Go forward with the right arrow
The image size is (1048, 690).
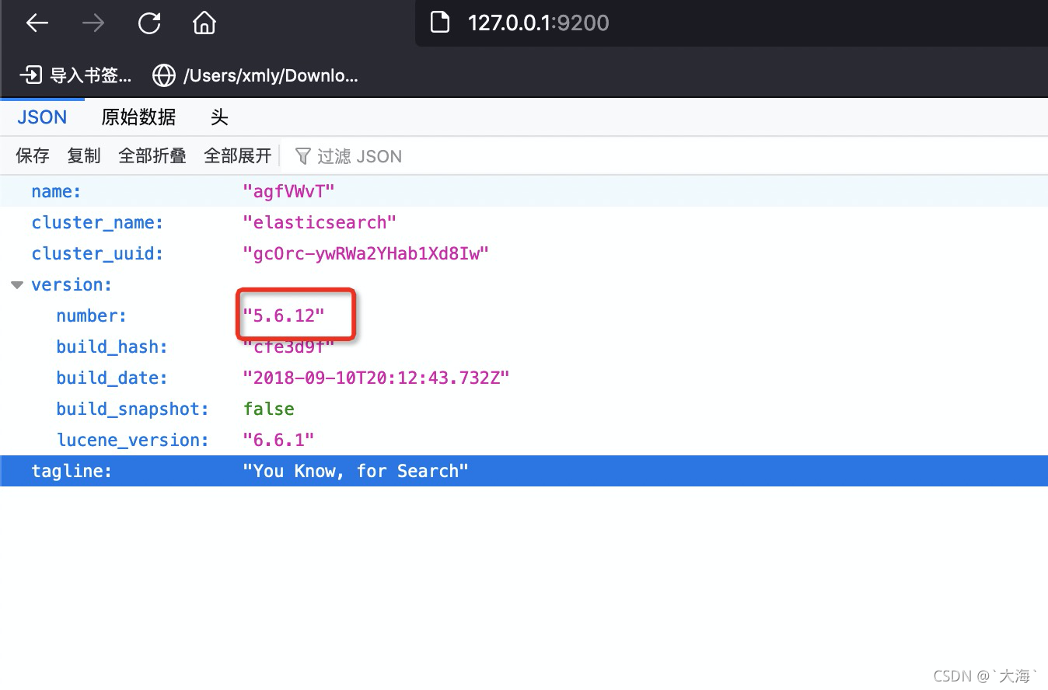pyautogui.click(x=93, y=23)
